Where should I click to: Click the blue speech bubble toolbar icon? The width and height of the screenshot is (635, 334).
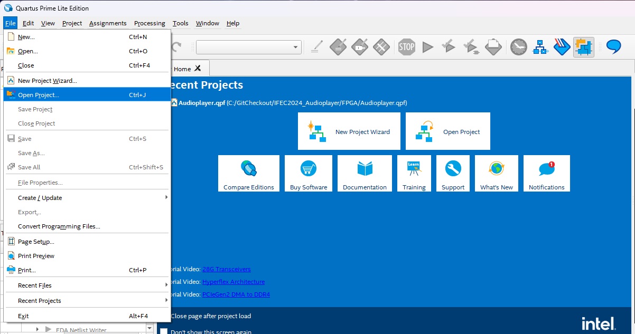click(613, 47)
